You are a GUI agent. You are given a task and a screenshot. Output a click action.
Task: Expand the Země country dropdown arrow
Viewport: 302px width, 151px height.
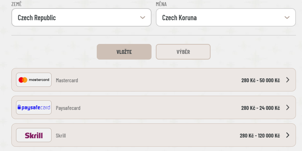[x=143, y=17]
